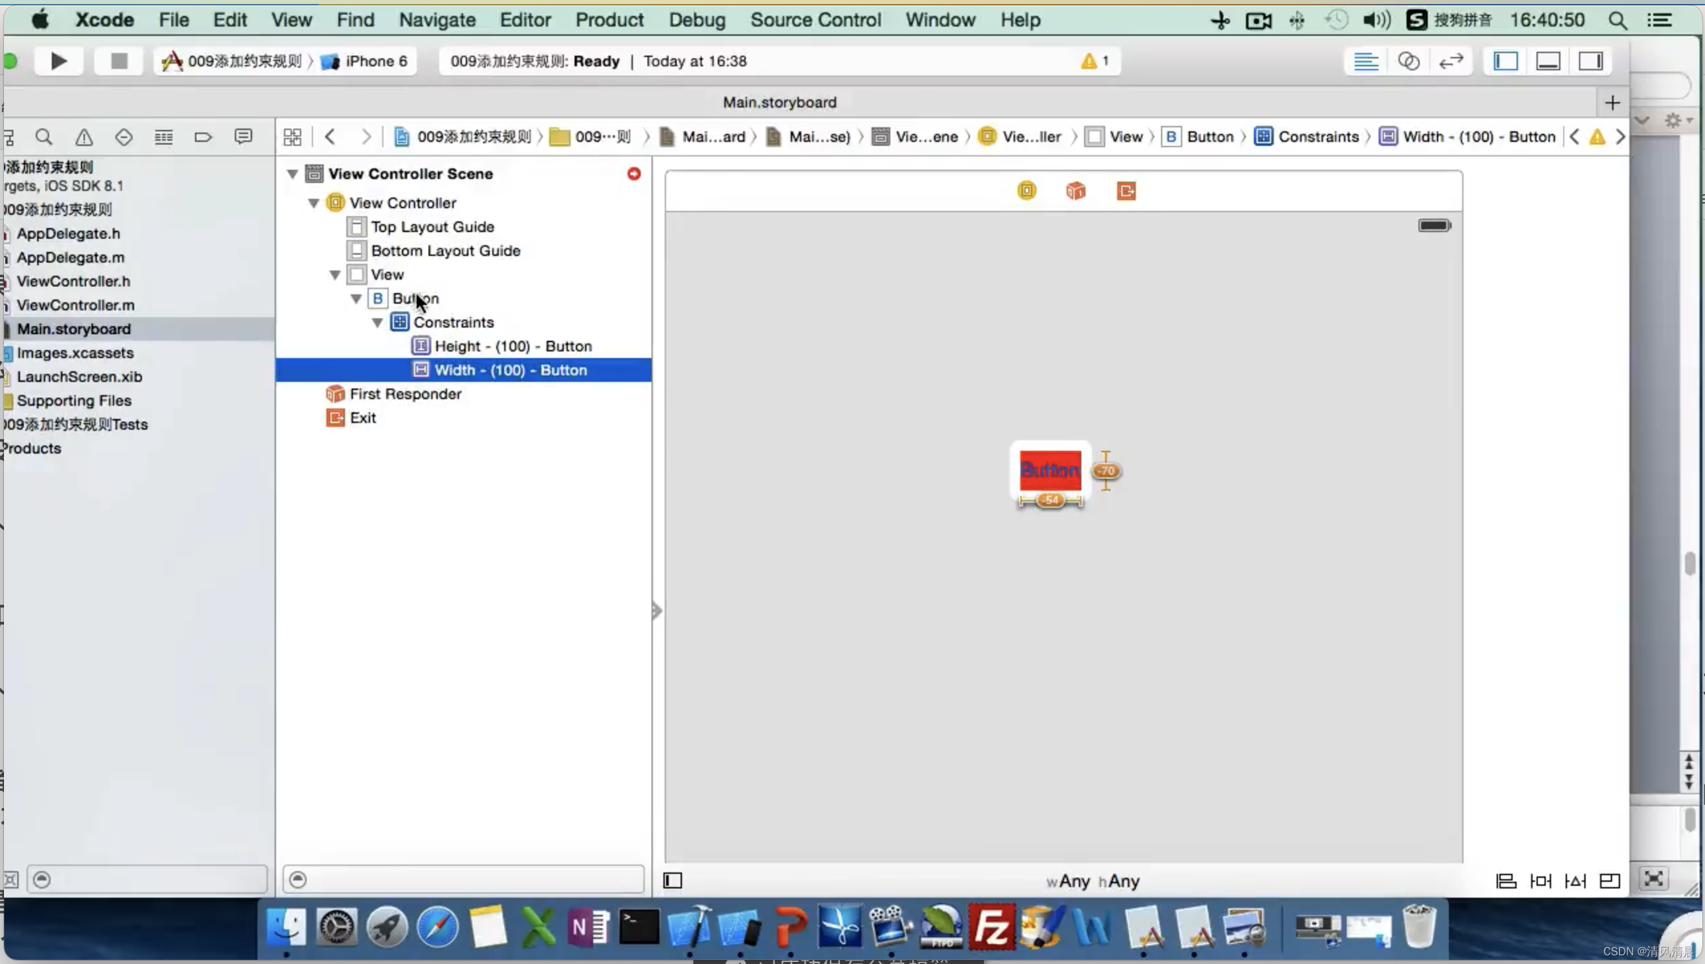The width and height of the screenshot is (1705, 964).
Task: Toggle checkbox next to Button element
Action: tap(357, 297)
